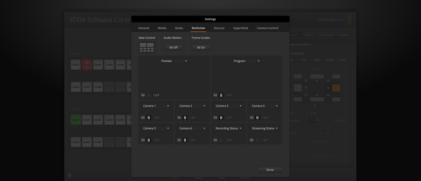Click the View Control multiview layout icon
The width and height of the screenshot is (421, 181).
click(x=146, y=47)
